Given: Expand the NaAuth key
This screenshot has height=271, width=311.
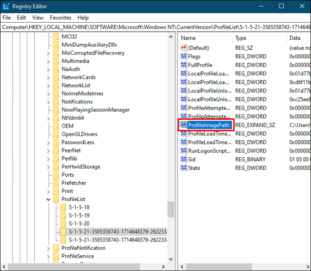Looking at the screenshot, I should [49, 69].
